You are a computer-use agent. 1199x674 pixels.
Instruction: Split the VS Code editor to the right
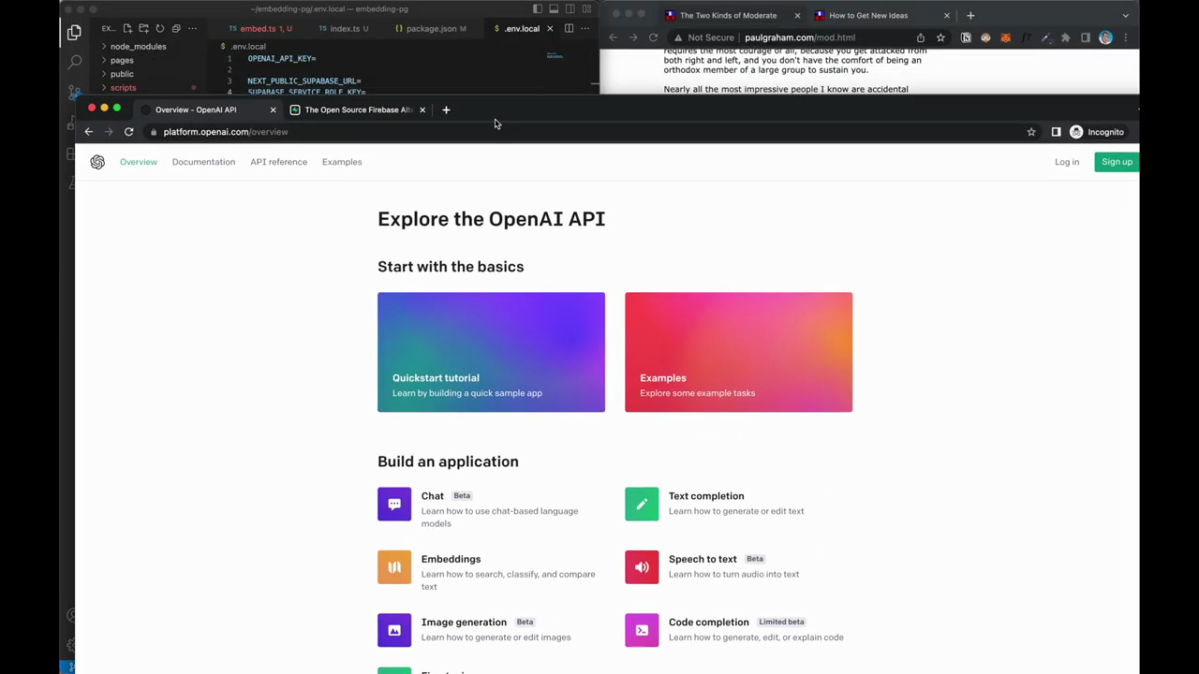[569, 28]
